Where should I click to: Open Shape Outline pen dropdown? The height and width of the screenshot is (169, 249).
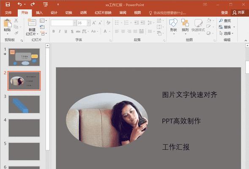pyautogui.click(x=211, y=27)
